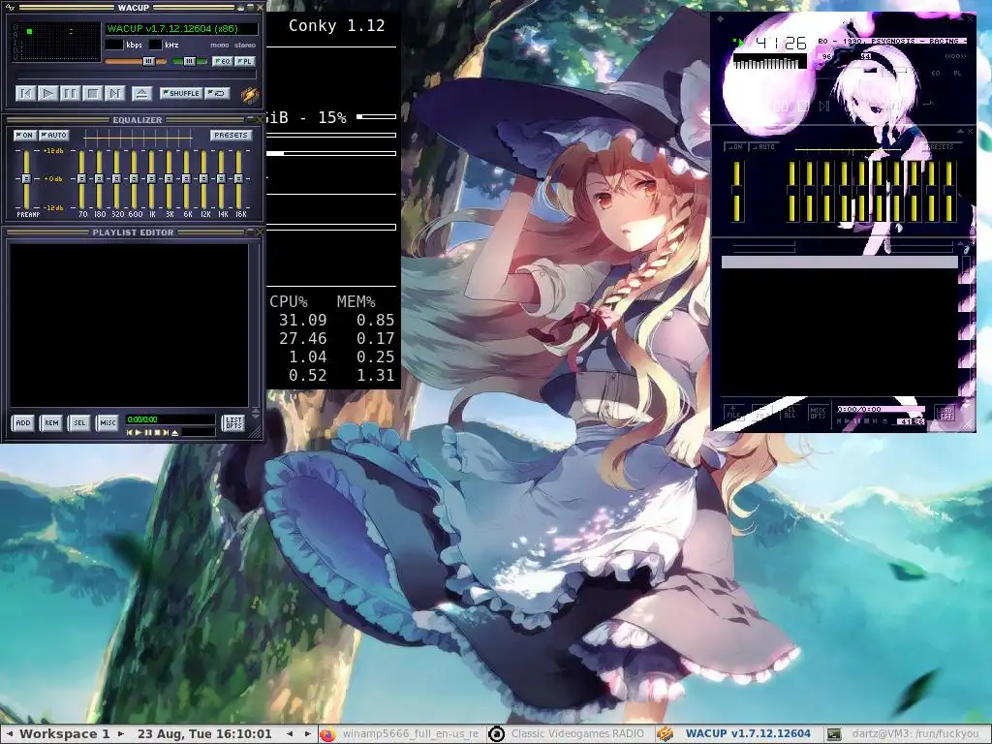The width and height of the screenshot is (992, 744).
Task: Click Next track button in WACUP main window
Action: (x=114, y=94)
